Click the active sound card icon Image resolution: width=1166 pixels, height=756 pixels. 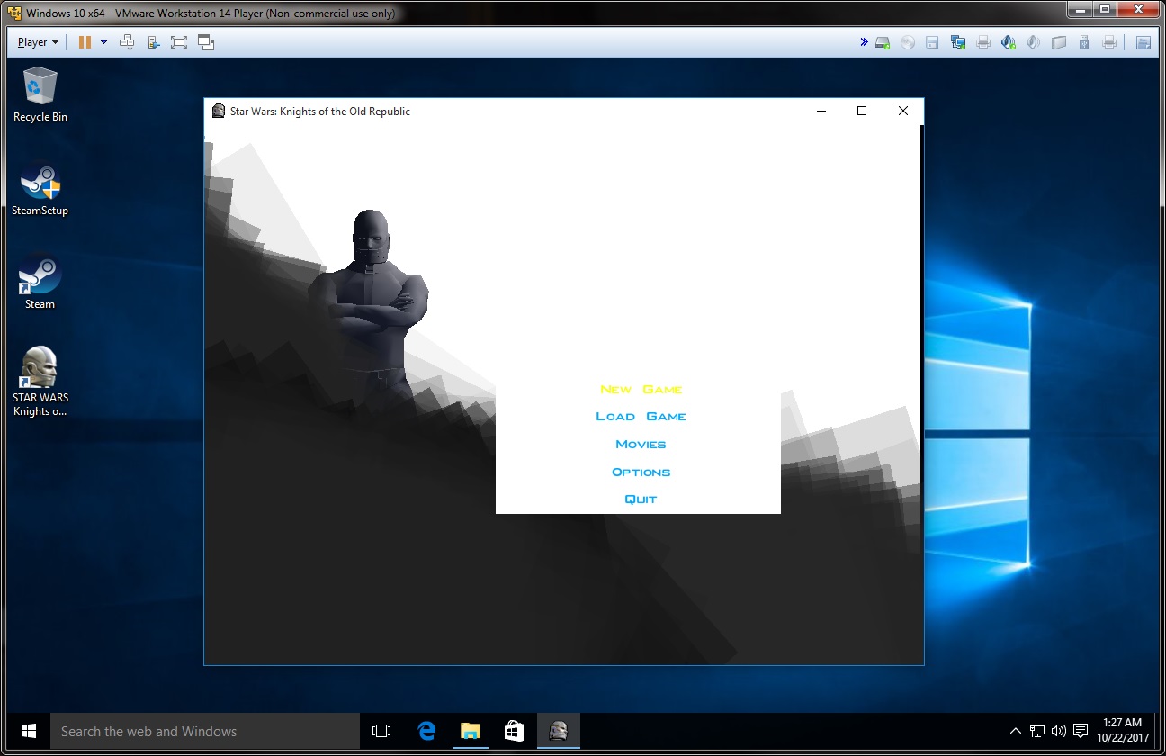1009,42
